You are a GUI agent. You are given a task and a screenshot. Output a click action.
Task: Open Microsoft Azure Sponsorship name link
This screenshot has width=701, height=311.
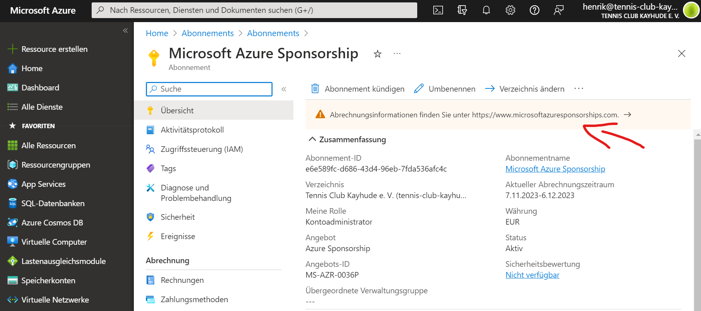(555, 169)
